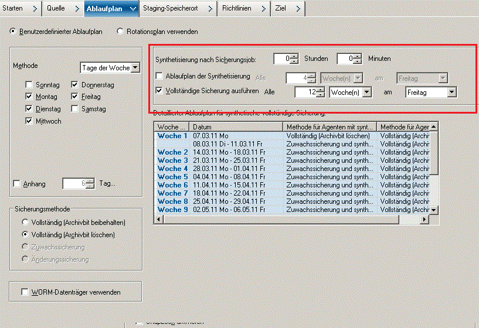Image resolution: width=479 pixels, height=328 pixels.
Task: Select Benutzerdefinierter Ablaufplan option
Action: click(x=13, y=32)
